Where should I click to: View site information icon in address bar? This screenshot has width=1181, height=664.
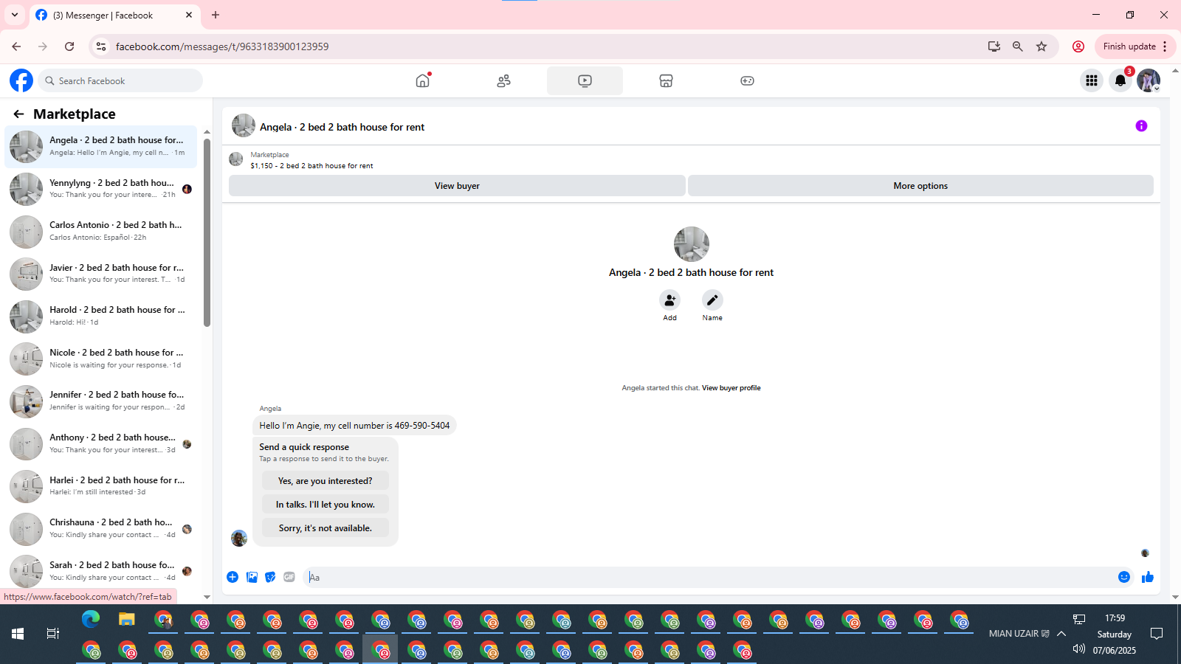(x=101, y=46)
